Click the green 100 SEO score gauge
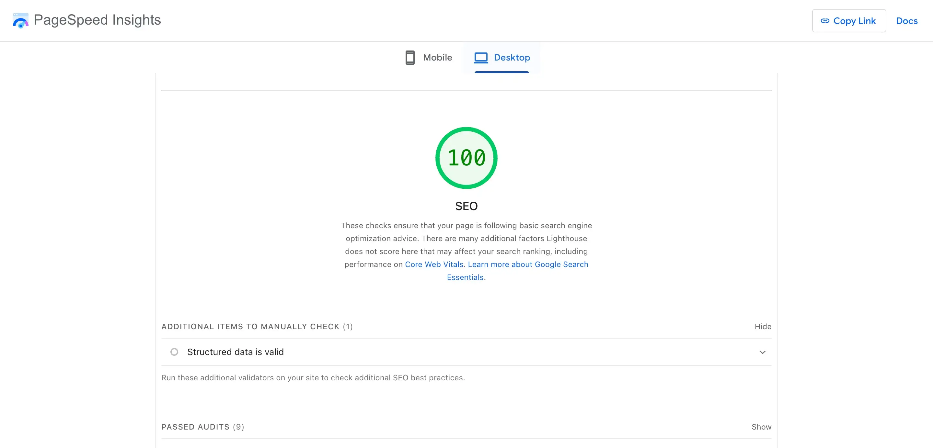 [466, 158]
